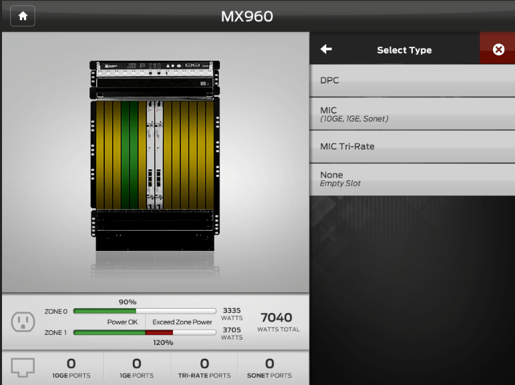
Task: Close the Select Type panel
Action: pos(498,49)
